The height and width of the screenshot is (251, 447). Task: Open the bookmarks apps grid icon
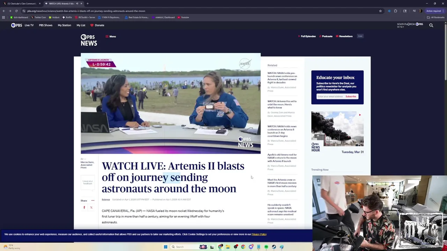(3, 17)
